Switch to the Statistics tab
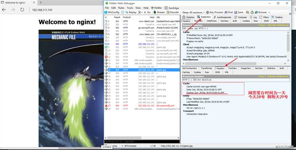 [x=188, y=17]
